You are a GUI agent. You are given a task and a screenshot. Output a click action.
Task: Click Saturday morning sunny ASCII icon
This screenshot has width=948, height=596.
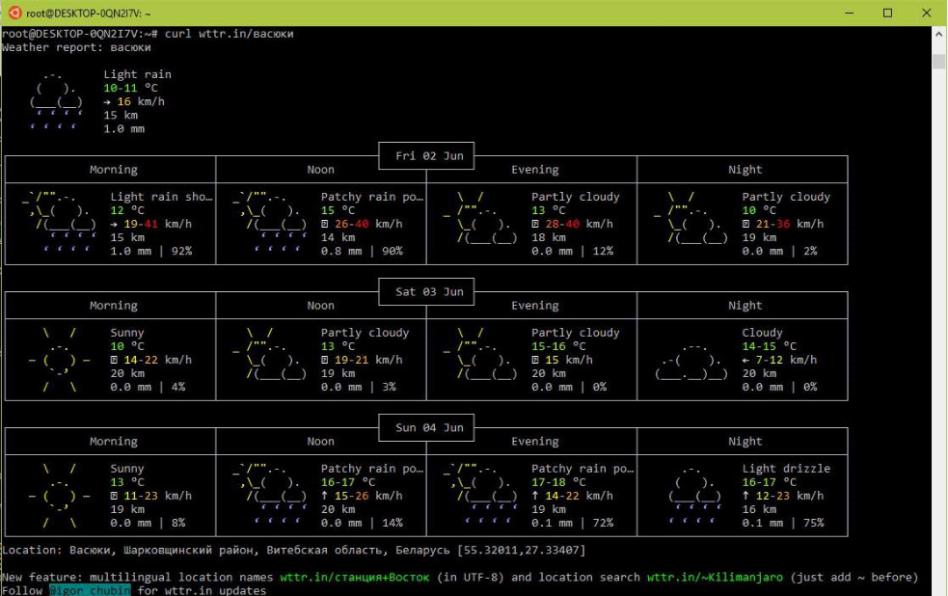point(59,360)
